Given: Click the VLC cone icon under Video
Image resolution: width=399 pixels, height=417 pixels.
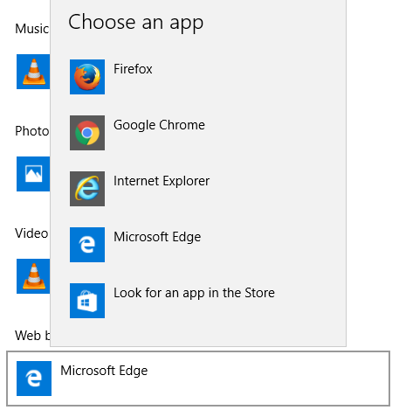Looking at the screenshot, I should point(33,276).
